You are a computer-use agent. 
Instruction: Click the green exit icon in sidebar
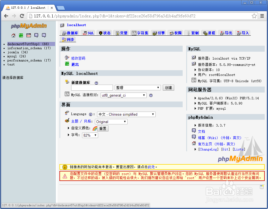tap(21, 35)
